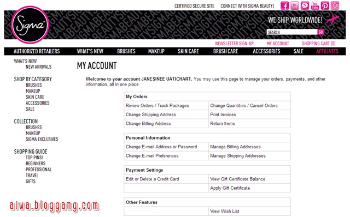Screen dimensions: 350x217
Task: Open BEGINNERS shopping guide
Action: (x=36, y=164)
